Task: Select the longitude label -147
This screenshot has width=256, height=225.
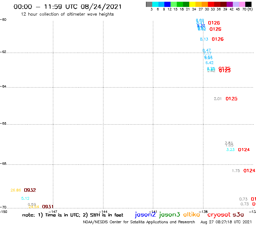Action: (53, 212)
